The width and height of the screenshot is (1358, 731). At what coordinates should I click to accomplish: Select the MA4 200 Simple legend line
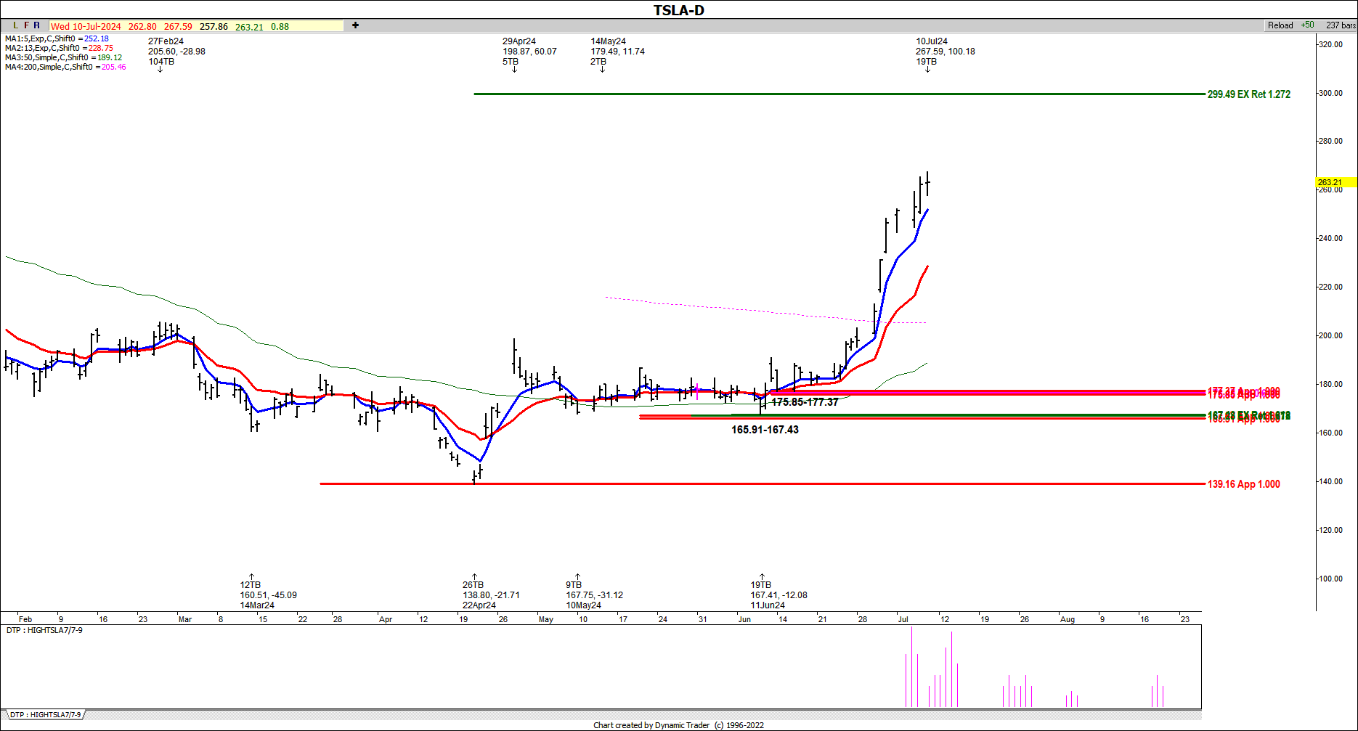(x=65, y=67)
